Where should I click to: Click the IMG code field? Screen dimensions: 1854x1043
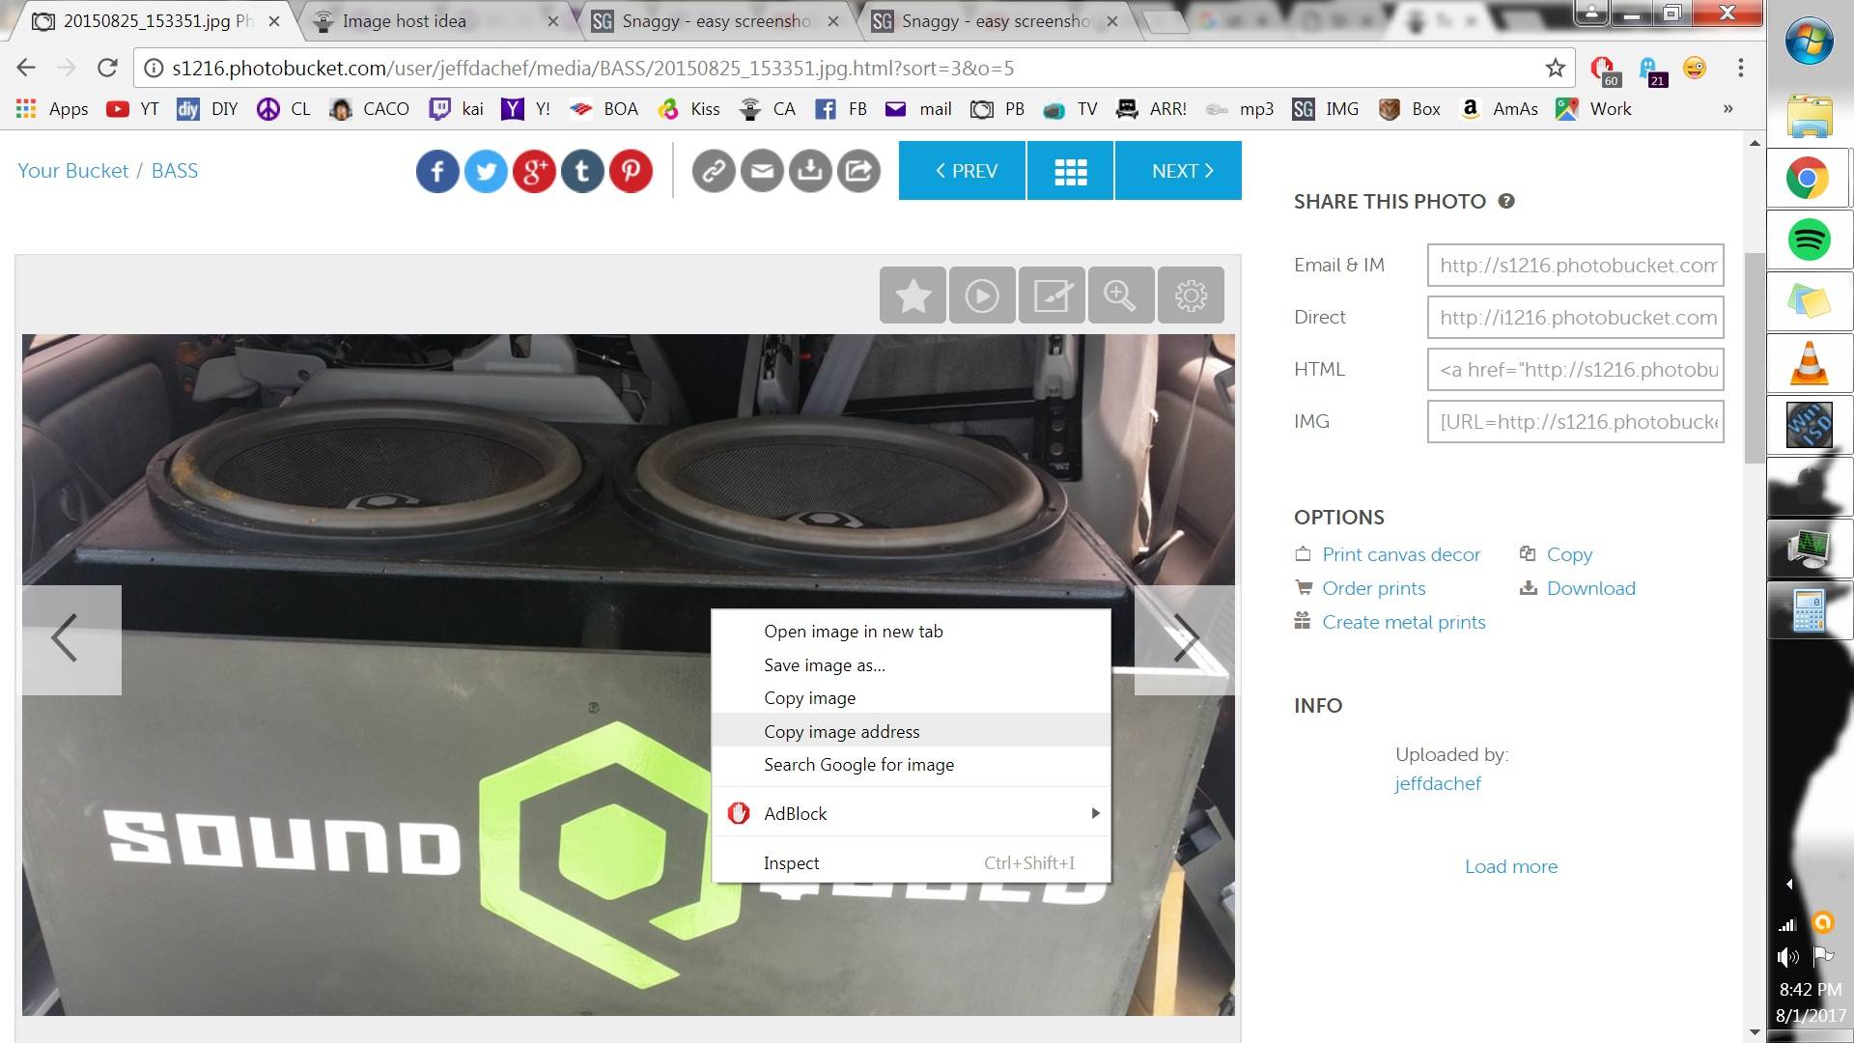coord(1576,422)
